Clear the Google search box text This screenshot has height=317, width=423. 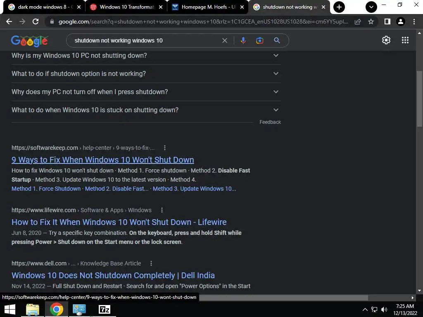(224, 40)
